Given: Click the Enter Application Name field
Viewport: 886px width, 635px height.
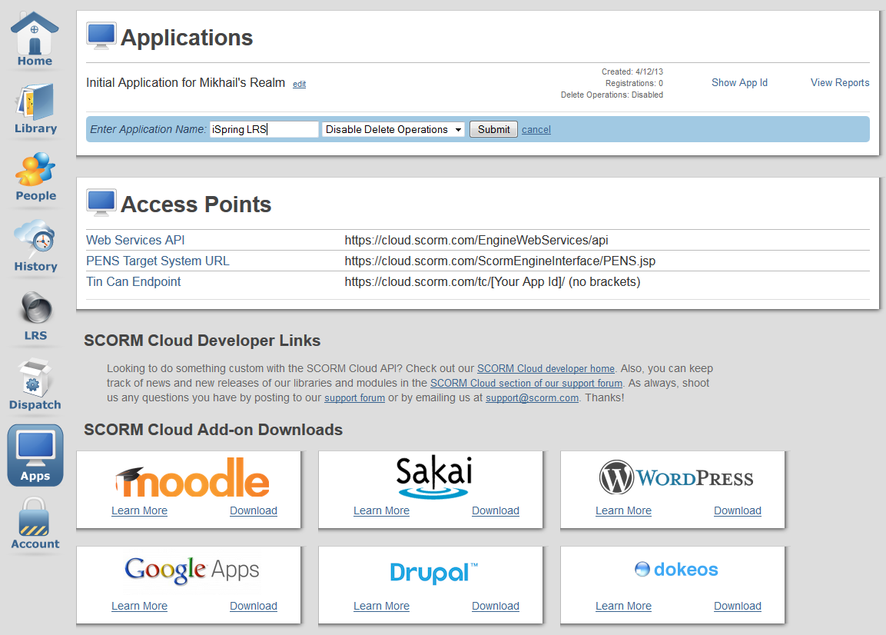Looking at the screenshot, I should pyautogui.click(x=264, y=129).
